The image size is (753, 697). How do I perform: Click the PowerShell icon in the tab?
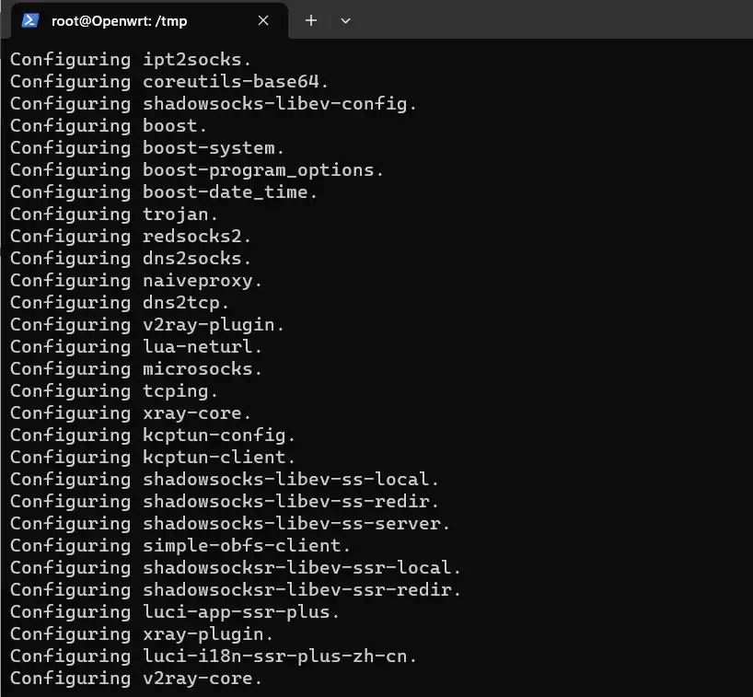tap(30, 20)
